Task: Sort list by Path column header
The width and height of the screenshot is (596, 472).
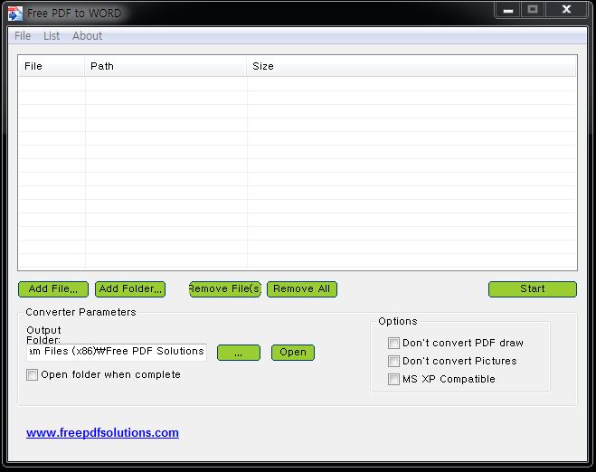Action: pos(166,66)
